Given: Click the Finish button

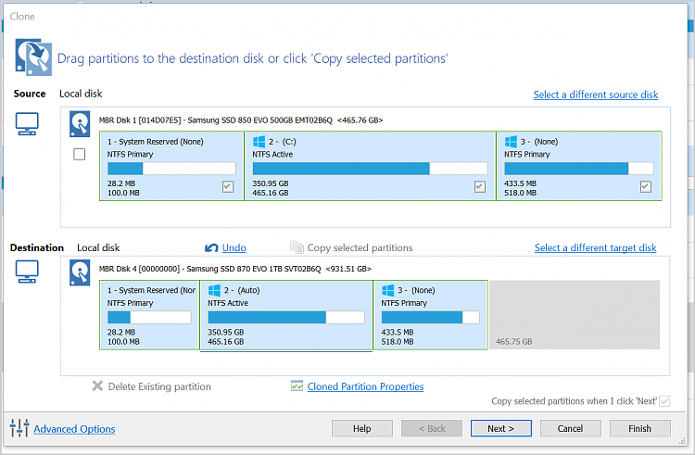Looking at the screenshot, I should [x=640, y=428].
